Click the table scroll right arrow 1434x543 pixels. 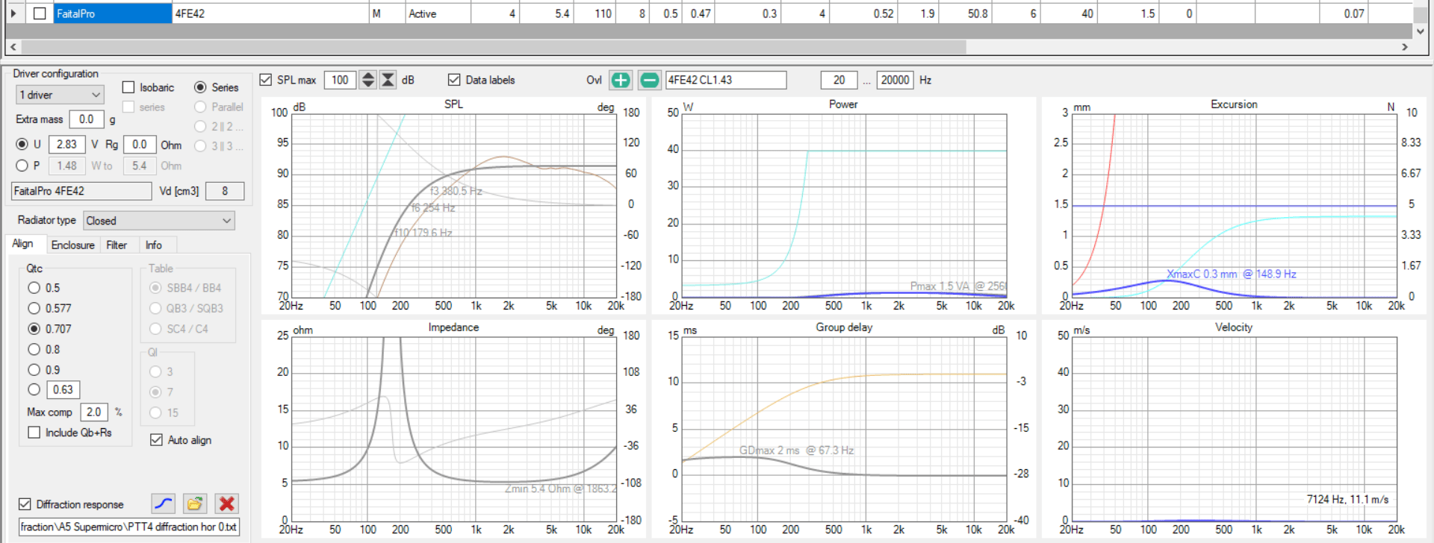(x=1405, y=46)
